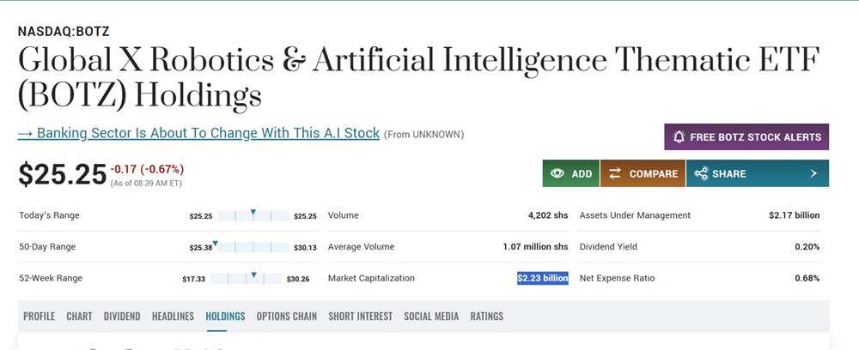
Task: Expand the arrow chevron on Share button
Action: pos(813,173)
